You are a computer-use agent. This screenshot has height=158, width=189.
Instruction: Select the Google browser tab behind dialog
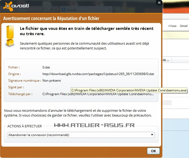point(86,10)
